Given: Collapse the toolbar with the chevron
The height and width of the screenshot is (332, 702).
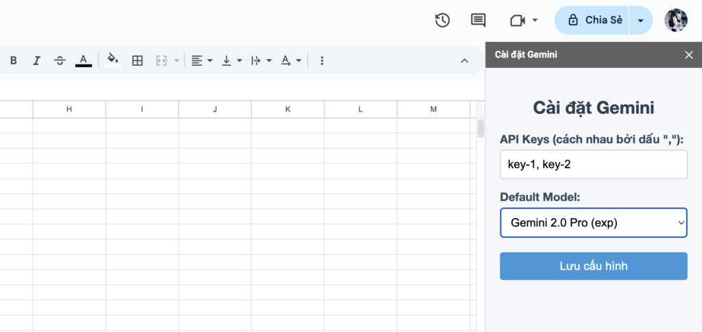Looking at the screenshot, I should pos(465,60).
